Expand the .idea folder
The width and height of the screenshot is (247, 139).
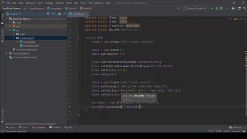(10, 22)
